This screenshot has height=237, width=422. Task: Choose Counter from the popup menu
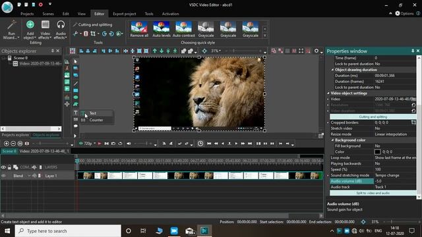click(97, 120)
